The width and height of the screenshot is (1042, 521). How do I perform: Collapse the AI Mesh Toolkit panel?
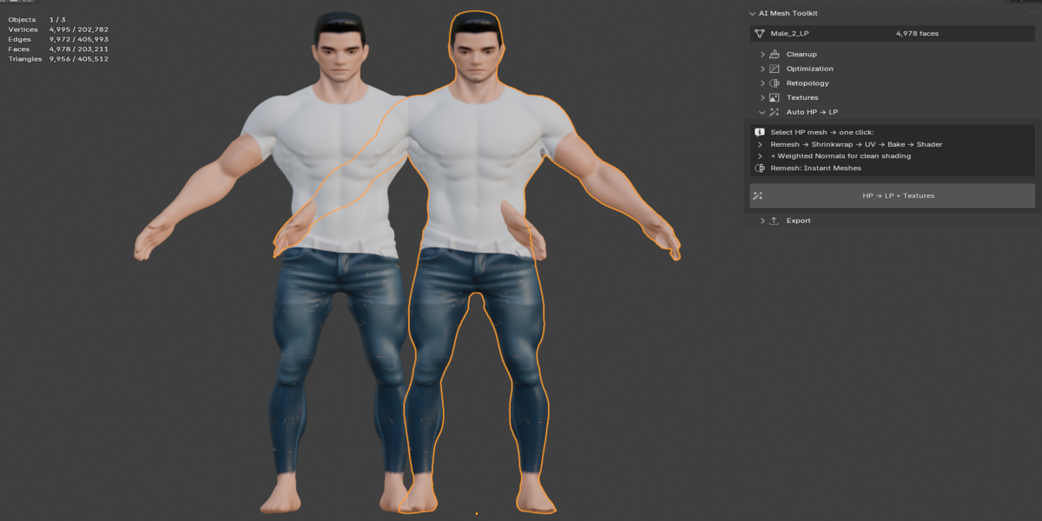point(752,13)
